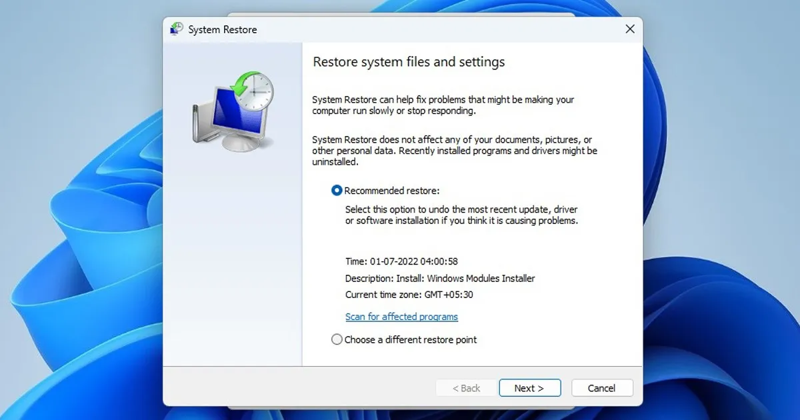Screen dimensions: 800x420
Task: Close the System Restore dialog
Action: (629, 29)
